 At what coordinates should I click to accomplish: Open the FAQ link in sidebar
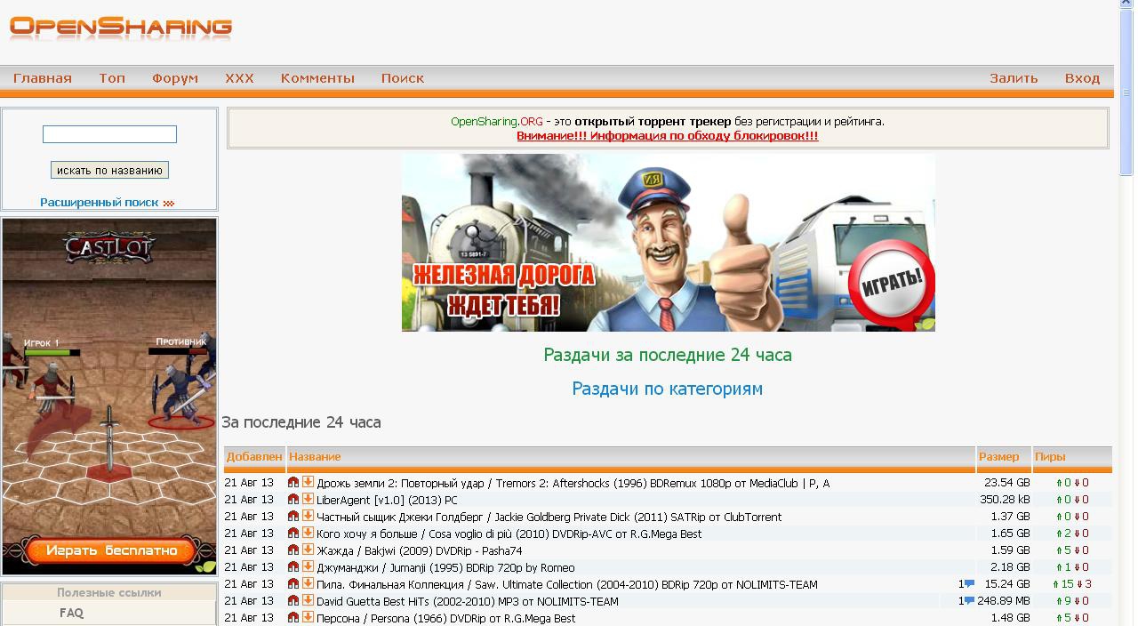pos(72,613)
